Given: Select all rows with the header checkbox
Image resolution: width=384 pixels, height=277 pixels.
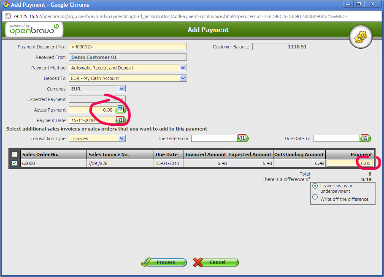Looking at the screenshot, I should tap(15, 154).
